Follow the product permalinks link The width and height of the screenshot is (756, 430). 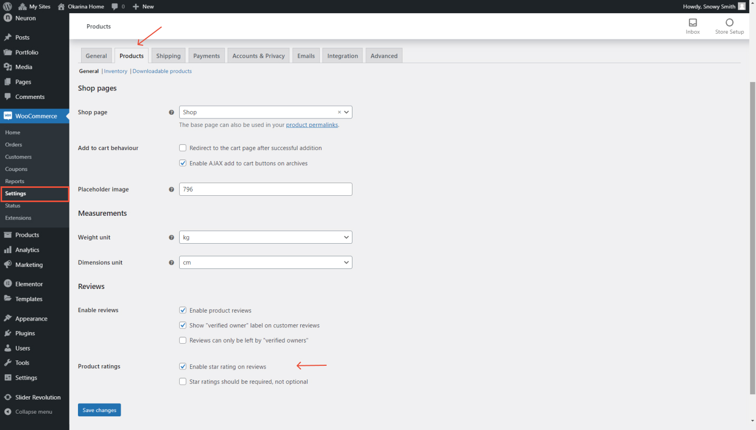point(312,125)
